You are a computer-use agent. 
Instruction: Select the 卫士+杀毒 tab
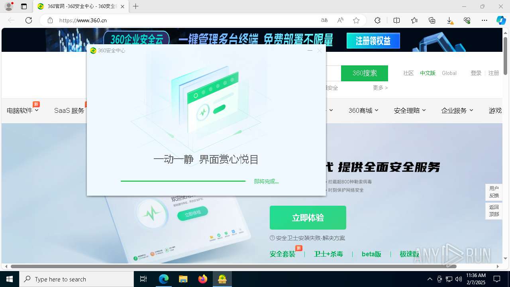(x=328, y=254)
